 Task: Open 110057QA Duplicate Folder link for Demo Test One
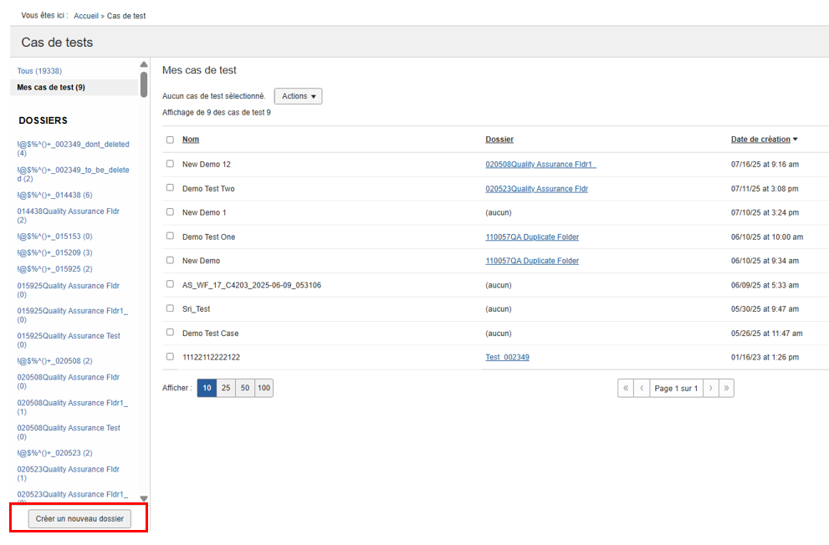point(531,237)
